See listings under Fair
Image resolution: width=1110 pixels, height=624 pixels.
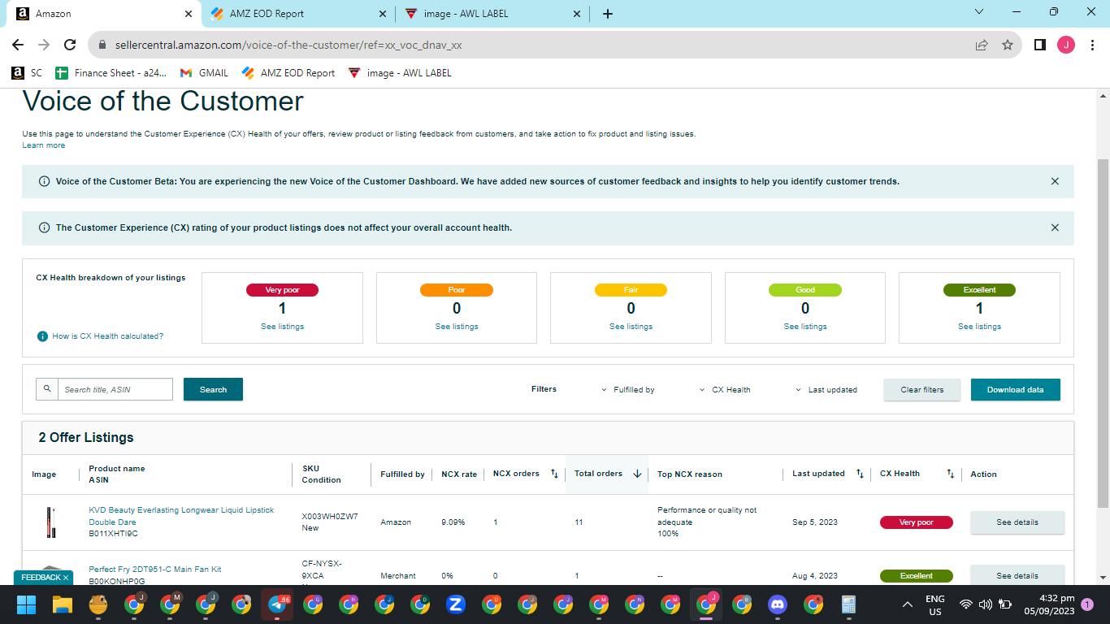[631, 327]
